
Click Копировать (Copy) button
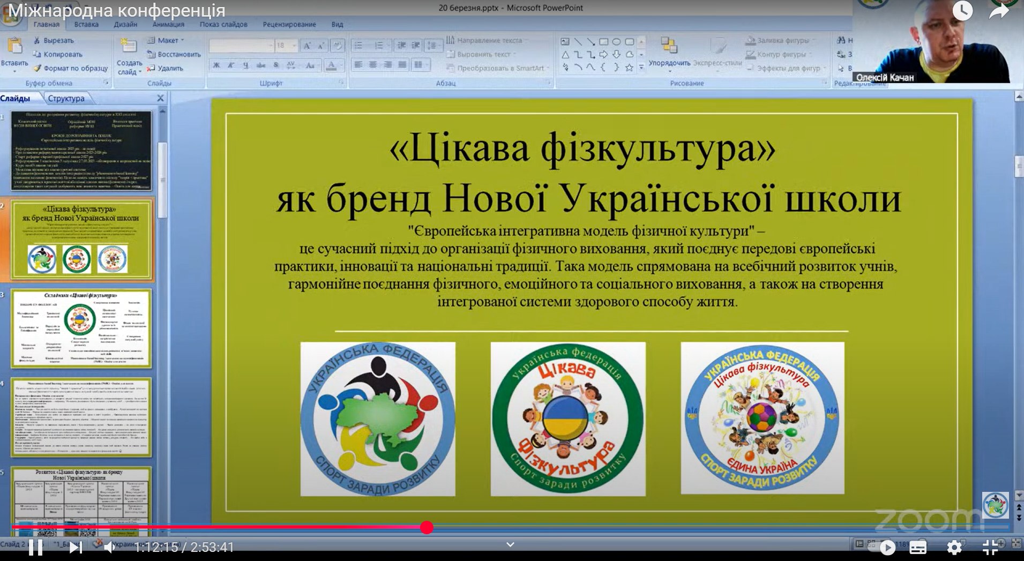pyautogui.click(x=58, y=55)
